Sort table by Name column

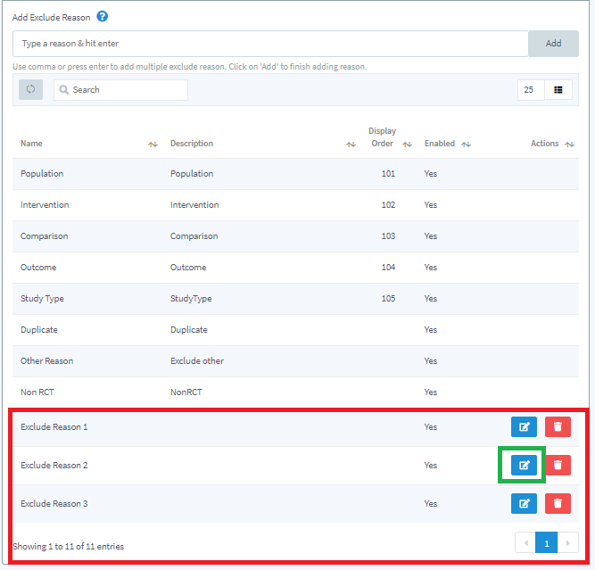(153, 145)
